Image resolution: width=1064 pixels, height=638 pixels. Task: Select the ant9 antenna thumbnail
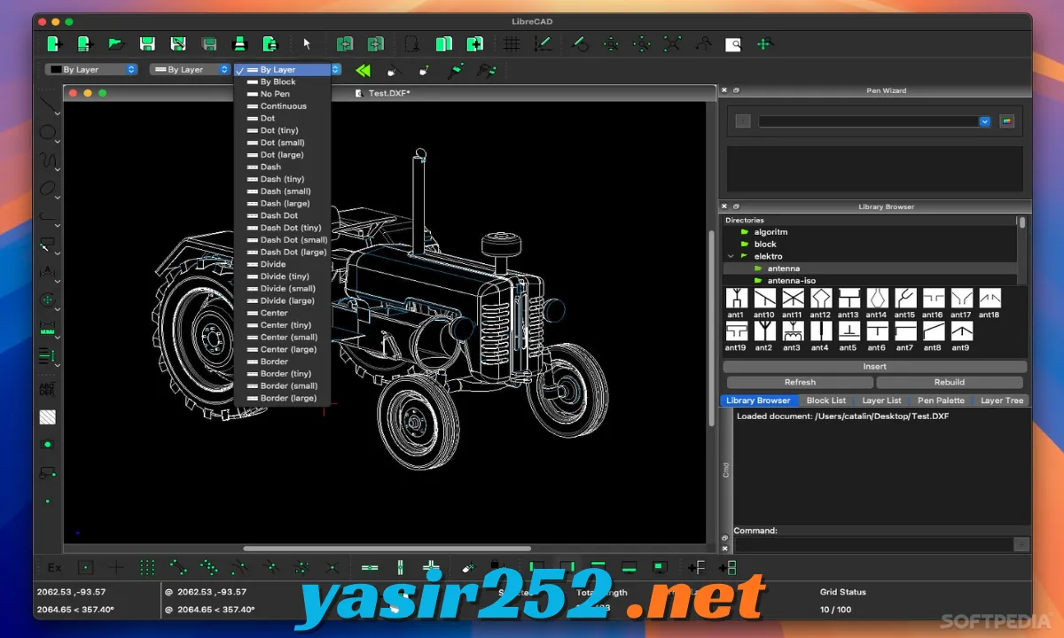[x=961, y=336]
